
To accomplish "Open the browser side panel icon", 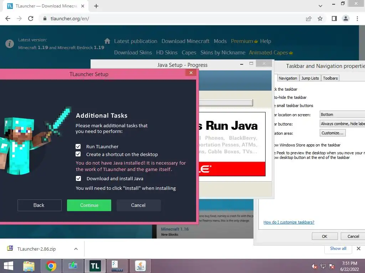I will tap(334, 18).
